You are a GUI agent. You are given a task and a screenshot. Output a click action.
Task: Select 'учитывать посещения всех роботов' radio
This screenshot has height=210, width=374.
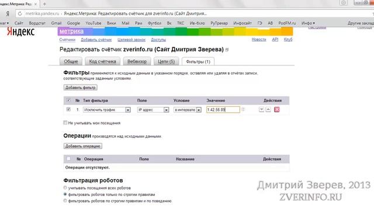(x=65, y=188)
